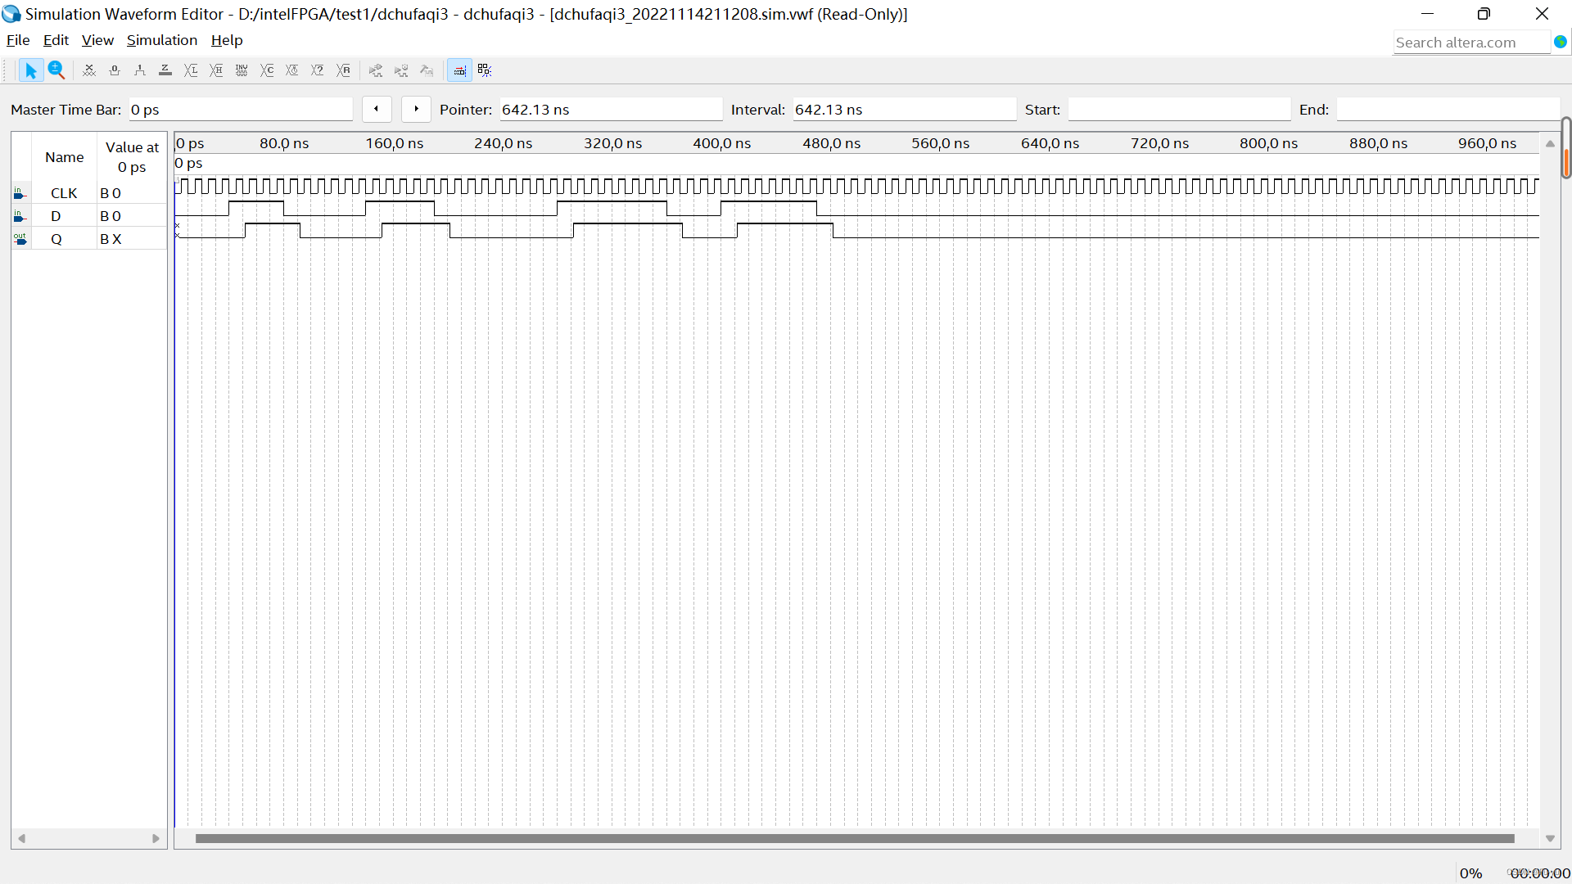
Task: Click the Name column header
Action: click(64, 157)
